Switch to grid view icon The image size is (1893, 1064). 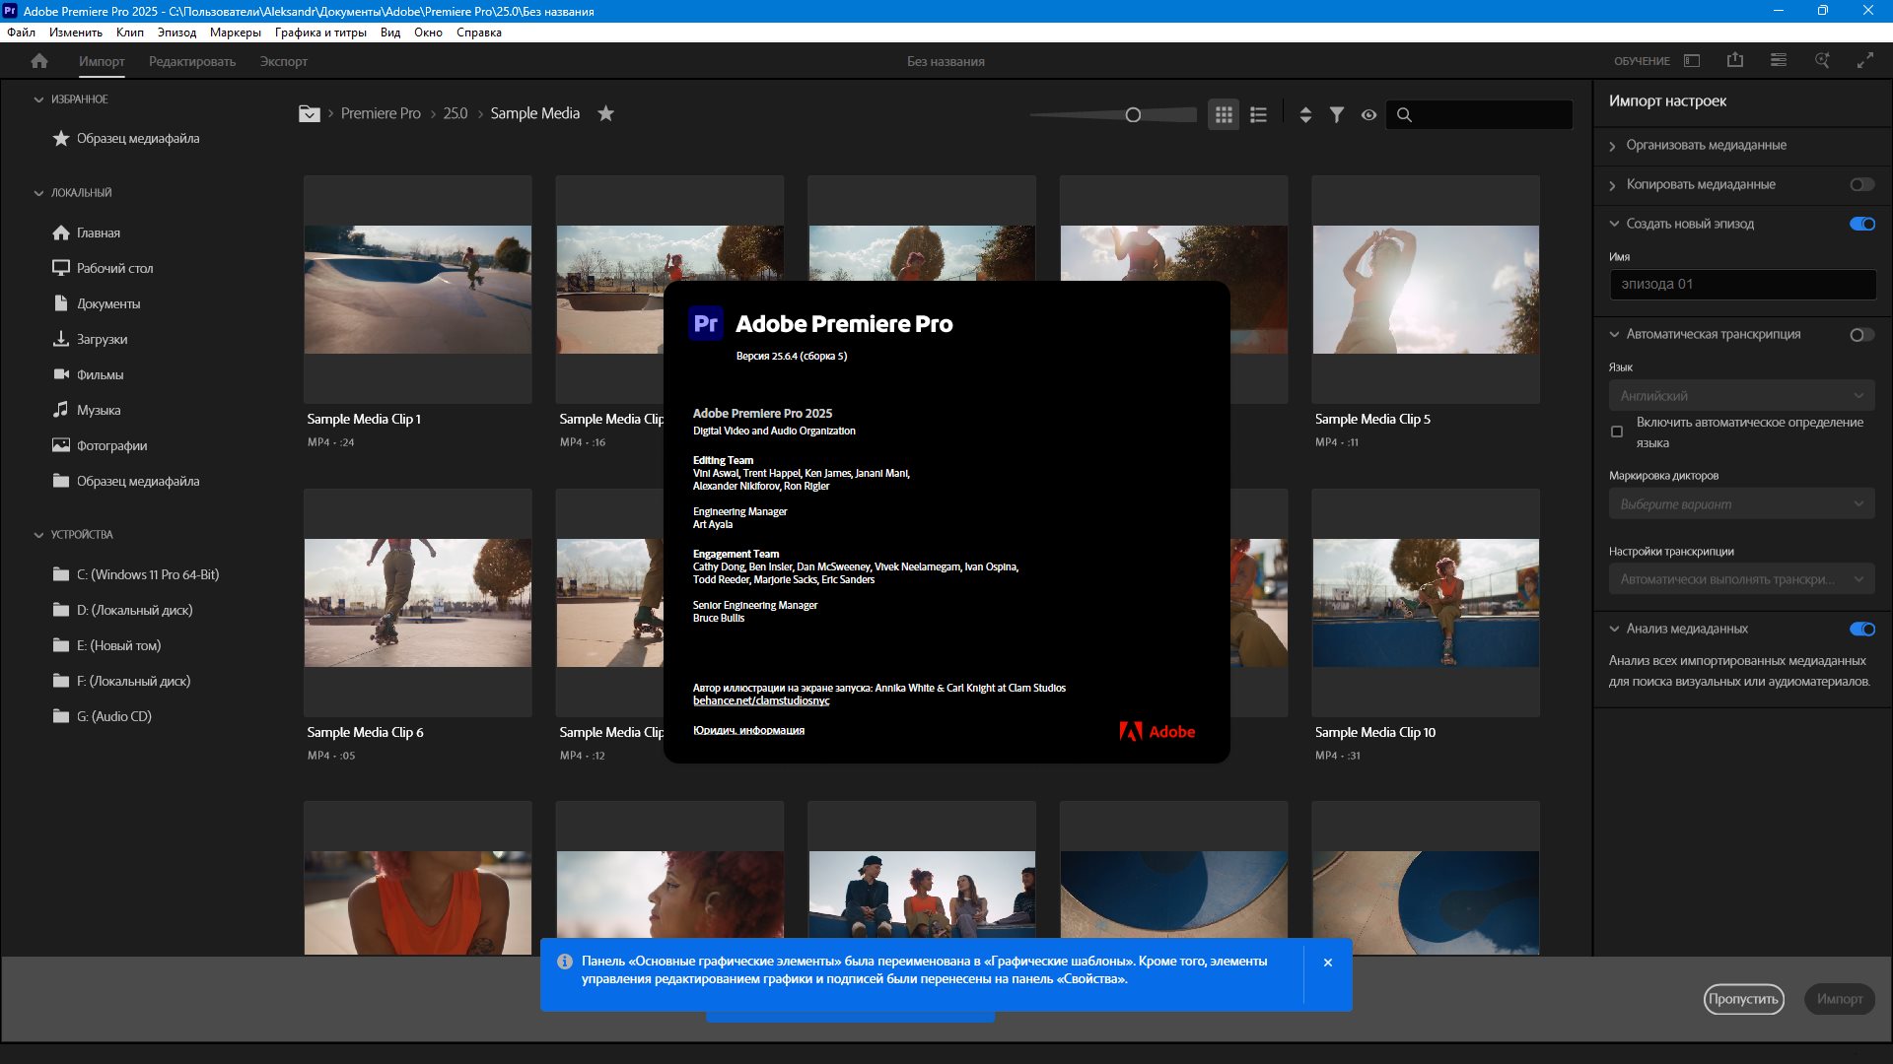[1224, 114]
